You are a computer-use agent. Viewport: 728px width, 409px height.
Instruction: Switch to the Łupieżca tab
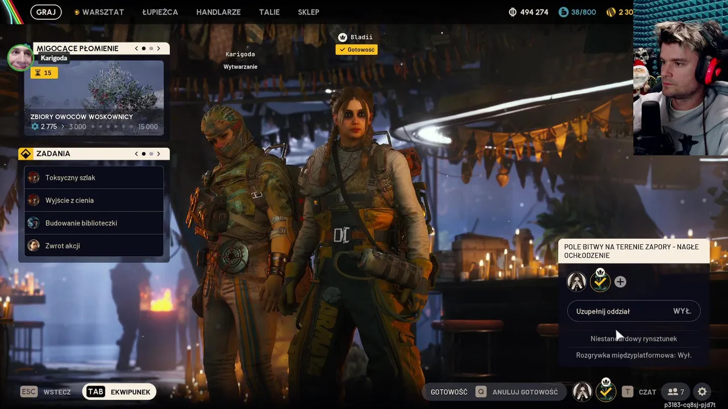point(160,12)
